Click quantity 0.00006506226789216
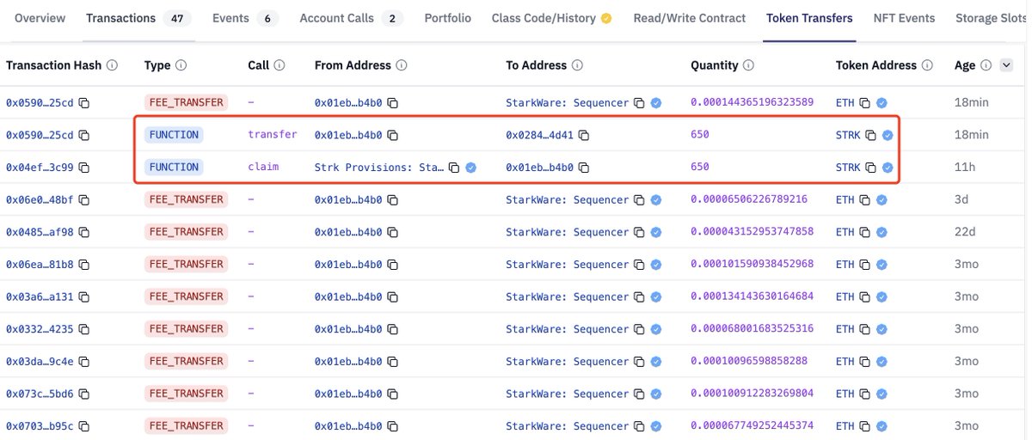Viewport: 1032px width, 440px height. [x=749, y=200]
